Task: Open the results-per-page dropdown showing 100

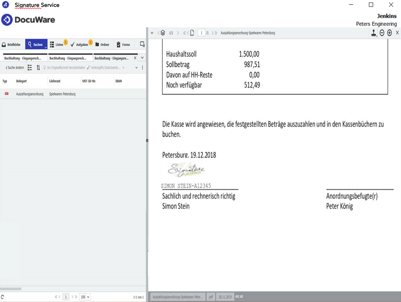Action: coord(85,297)
